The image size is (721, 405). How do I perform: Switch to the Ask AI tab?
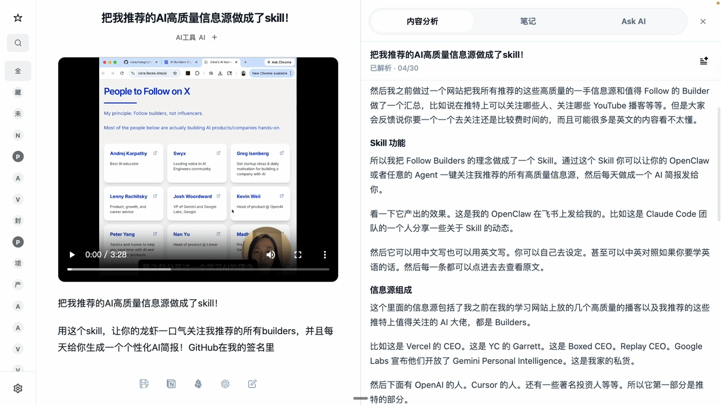pos(634,21)
